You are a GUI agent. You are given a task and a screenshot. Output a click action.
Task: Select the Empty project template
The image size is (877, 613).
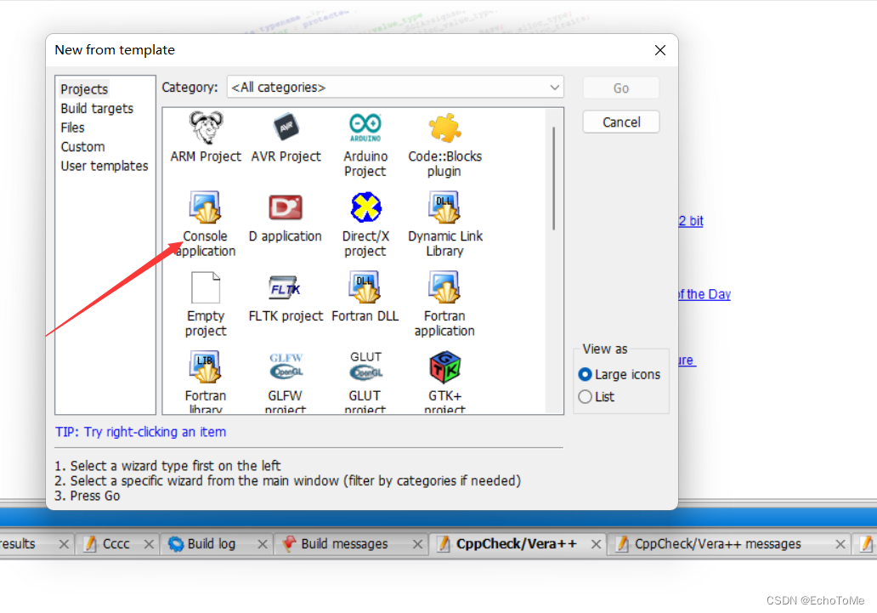coord(206,304)
